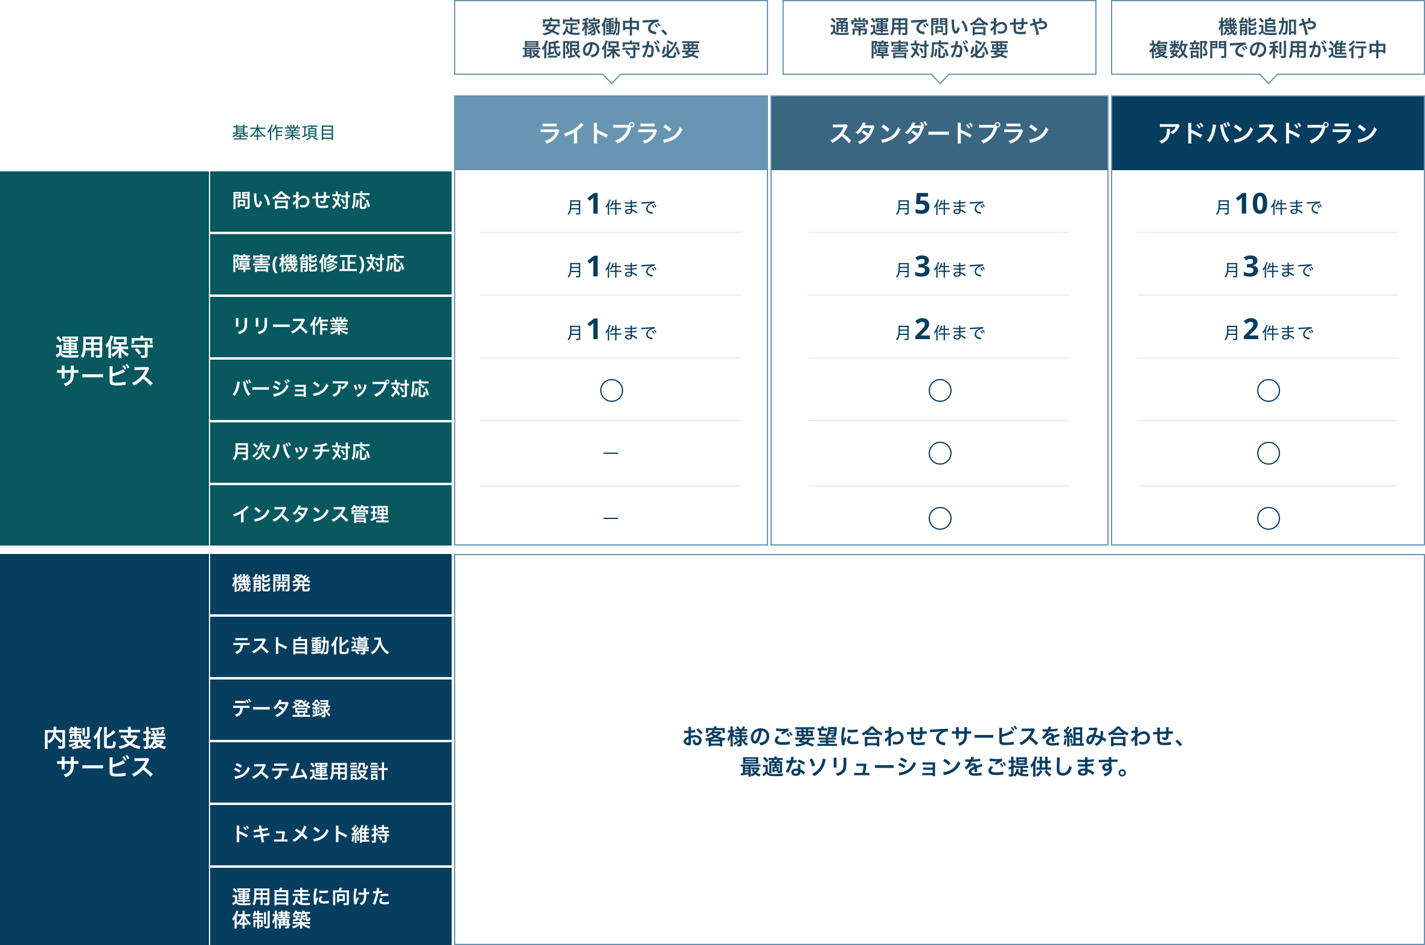Select the データ登録 row label

pyautogui.click(x=331, y=710)
